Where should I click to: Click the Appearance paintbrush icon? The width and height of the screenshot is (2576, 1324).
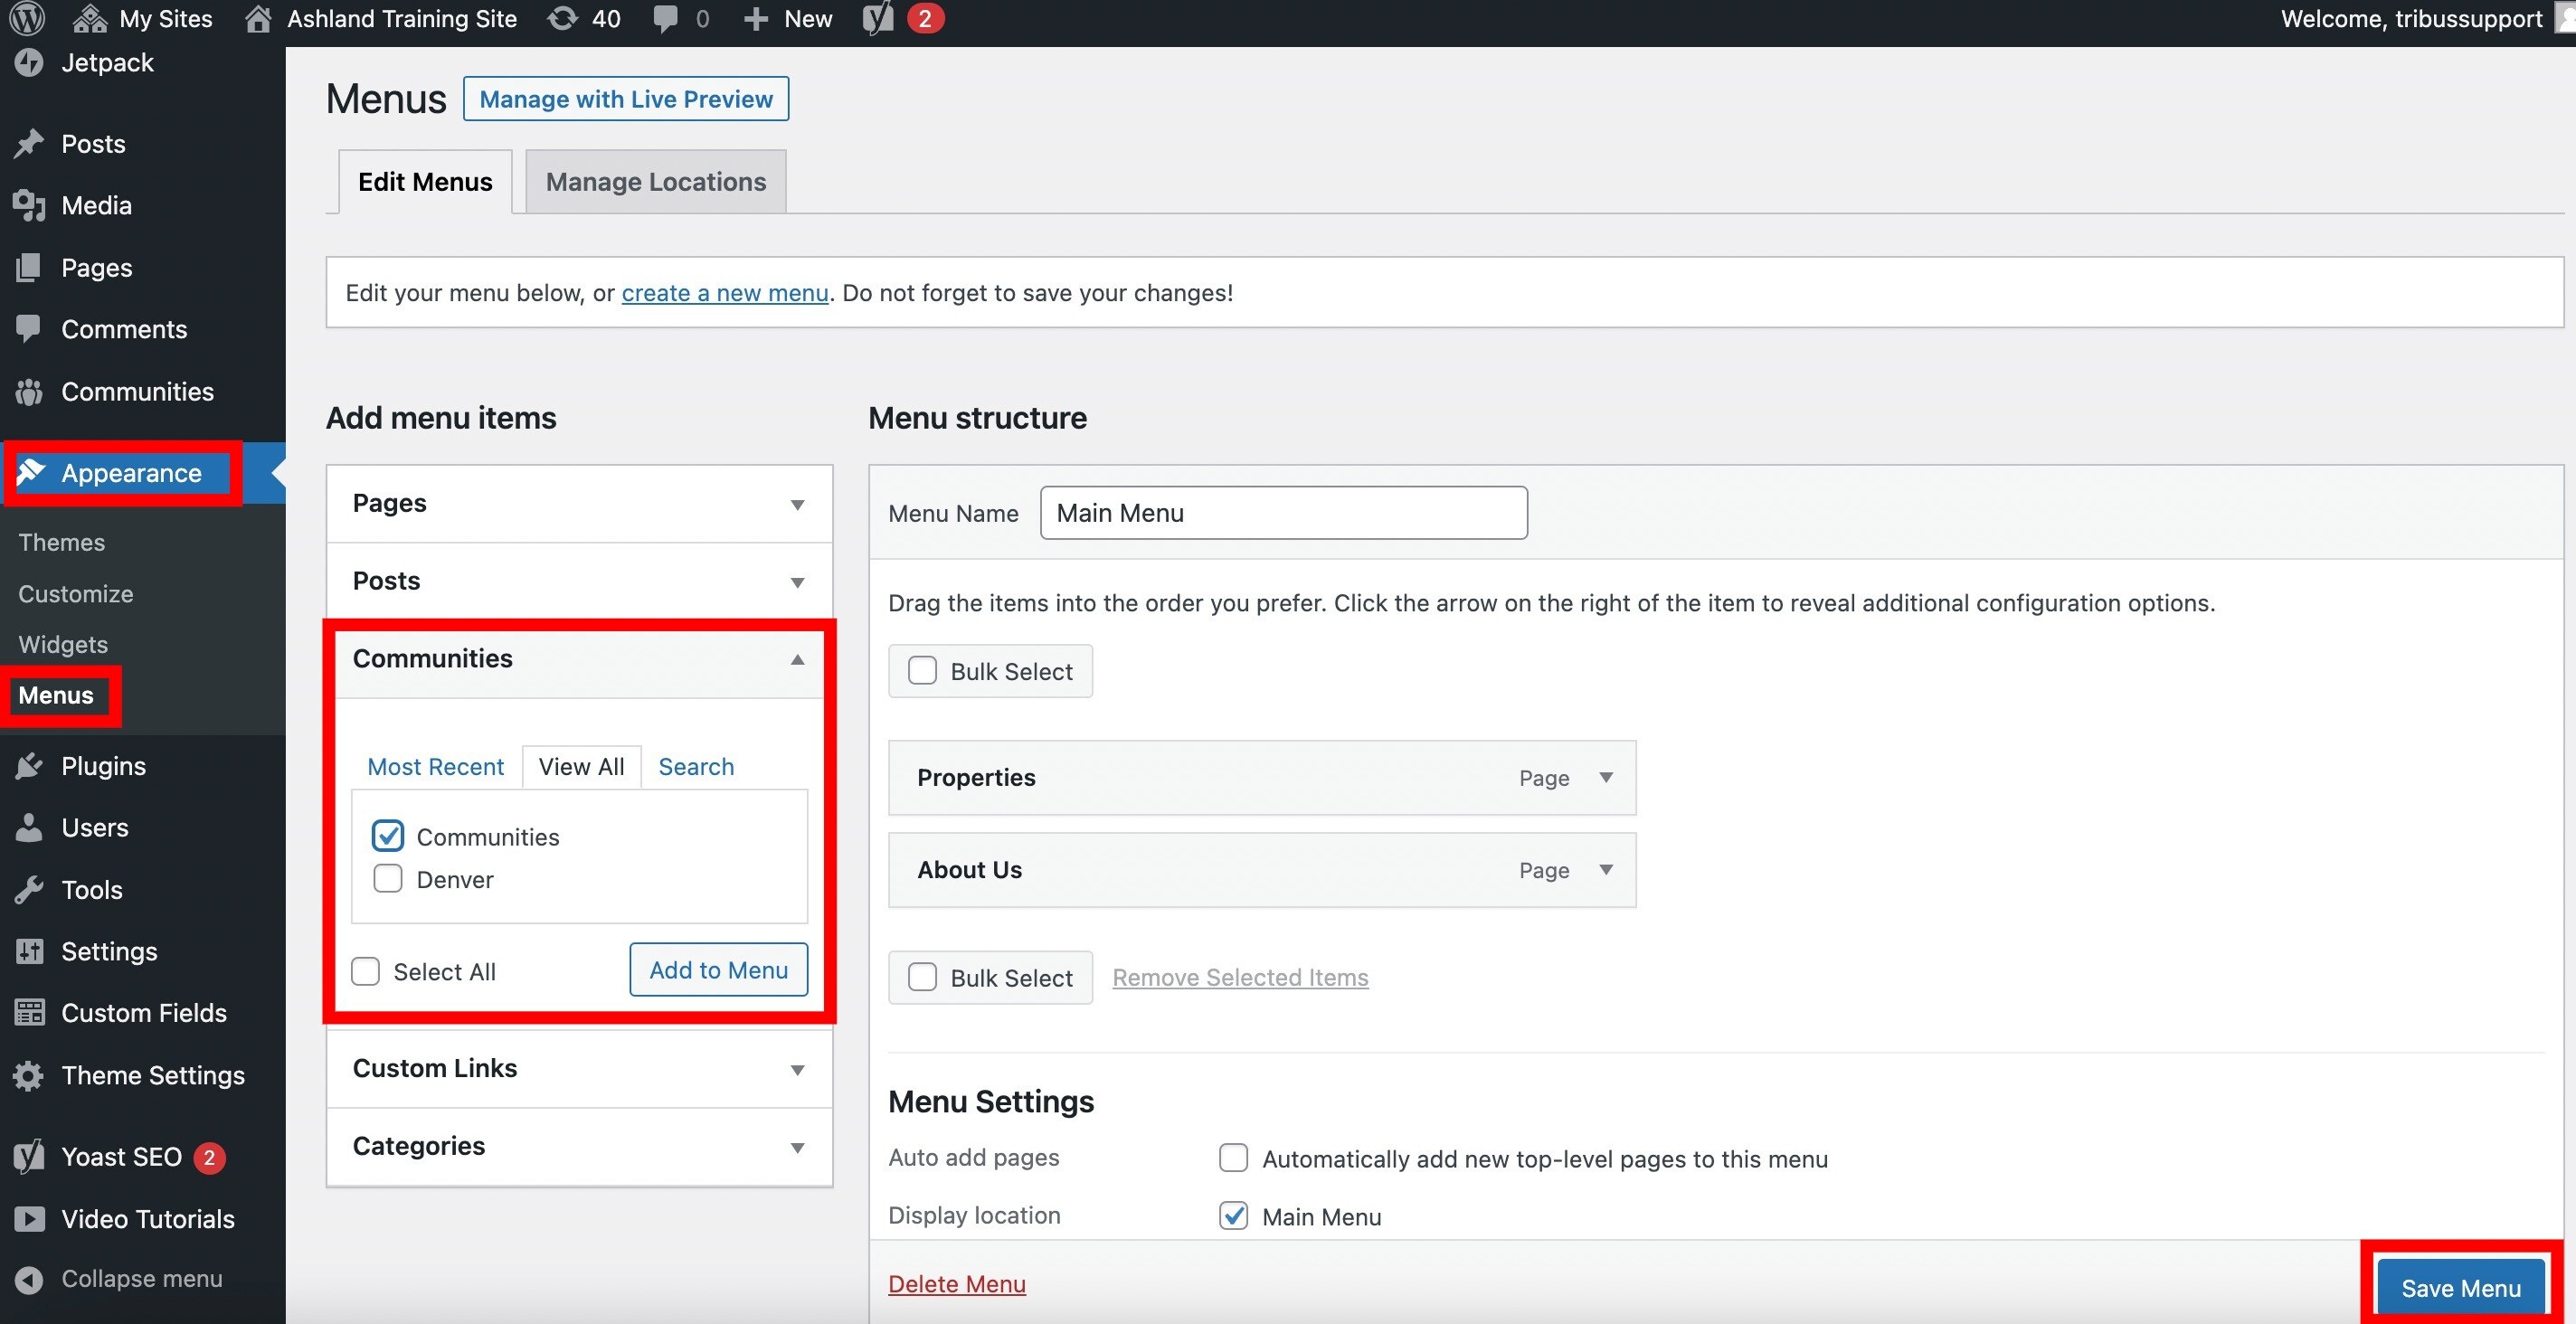coord(31,472)
